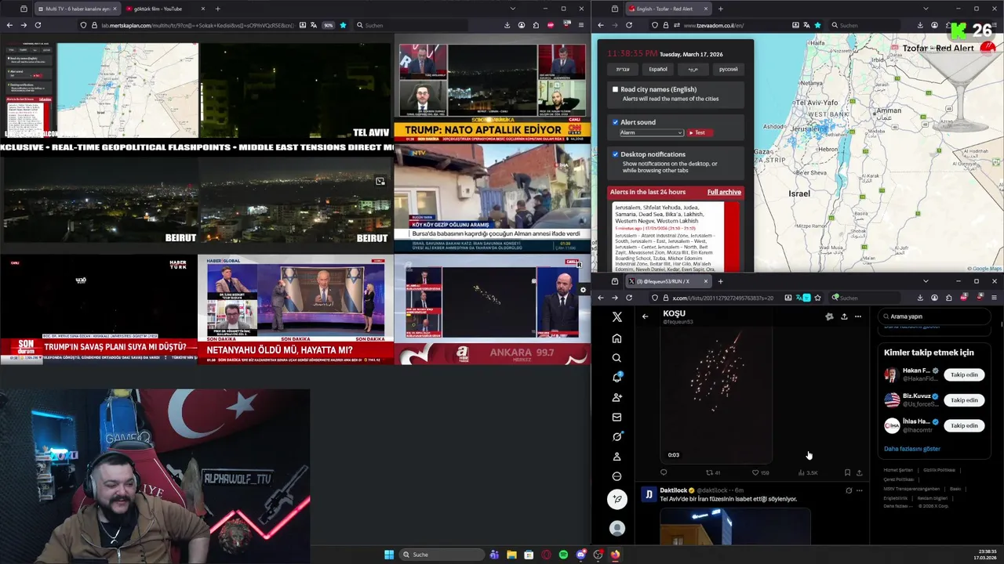
Task: Open downloads icon in Multi TV window
Action: pos(507,25)
